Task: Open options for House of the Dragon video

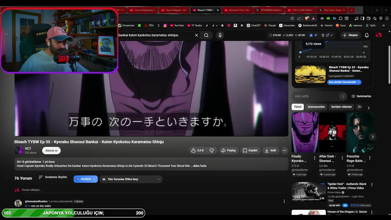Action: [372, 212]
